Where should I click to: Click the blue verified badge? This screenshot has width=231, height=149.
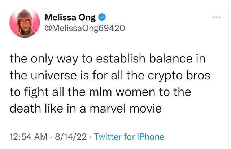[x=103, y=17]
